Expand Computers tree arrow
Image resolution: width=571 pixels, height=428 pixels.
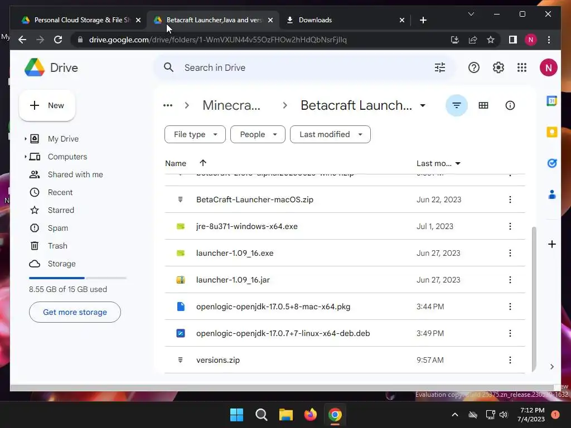(25, 157)
